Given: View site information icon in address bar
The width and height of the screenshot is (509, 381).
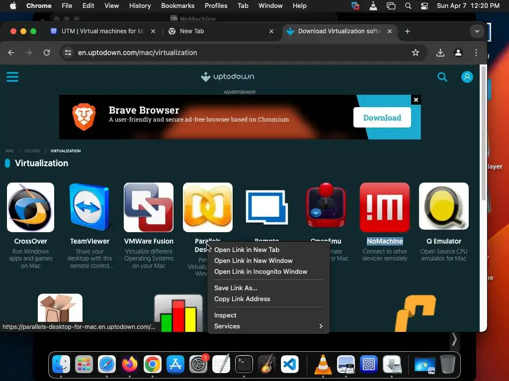Looking at the screenshot, I should [68, 53].
